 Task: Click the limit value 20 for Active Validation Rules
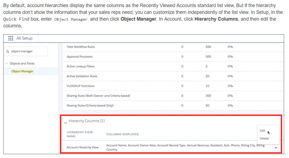207,76
